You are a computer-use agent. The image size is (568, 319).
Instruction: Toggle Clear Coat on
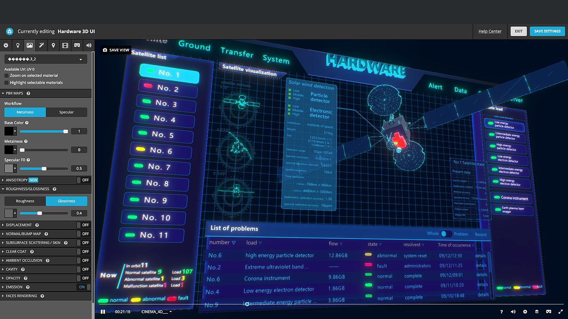click(x=83, y=252)
